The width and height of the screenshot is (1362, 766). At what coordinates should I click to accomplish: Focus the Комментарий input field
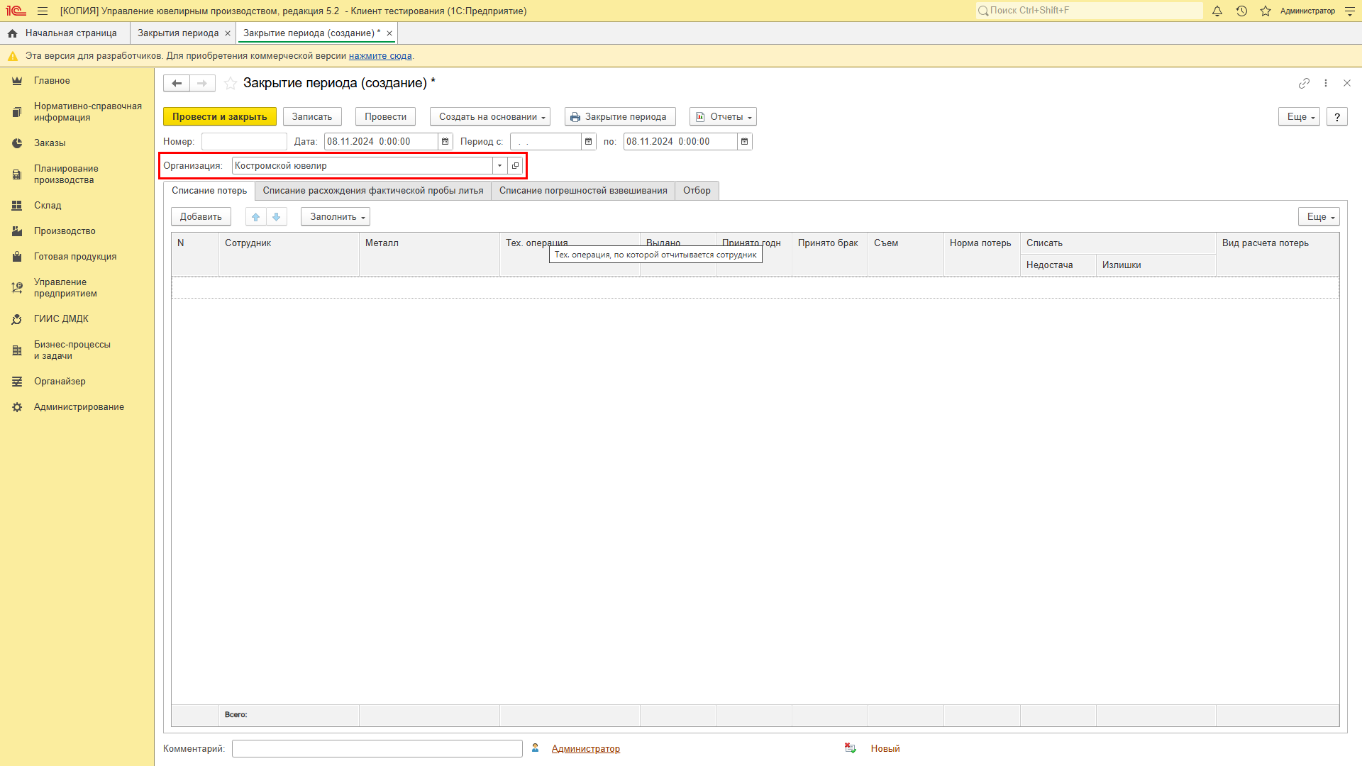pos(377,749)
